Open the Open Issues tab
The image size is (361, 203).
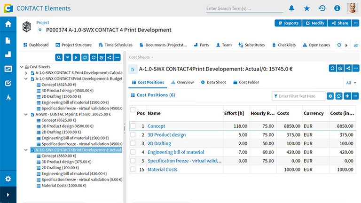(x=316, y=45)
